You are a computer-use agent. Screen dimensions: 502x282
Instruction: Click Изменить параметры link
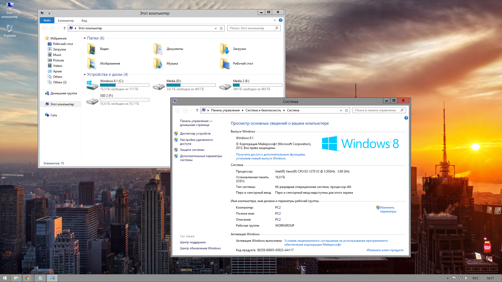point(388,209)
